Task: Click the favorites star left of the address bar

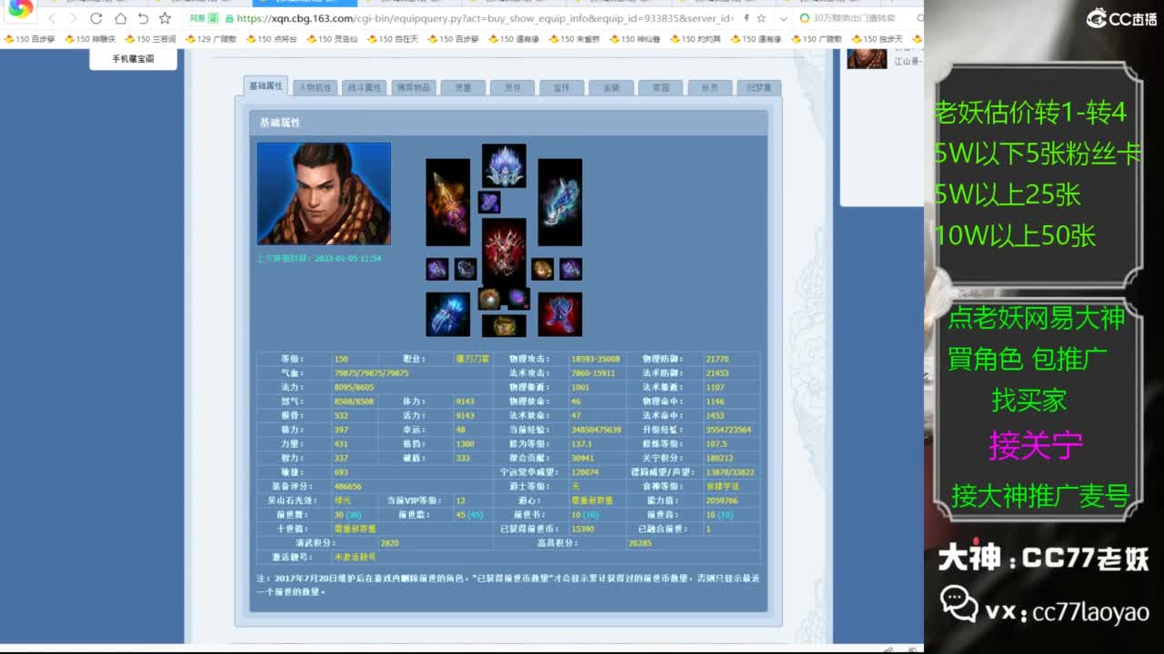Action: (165, 18)
